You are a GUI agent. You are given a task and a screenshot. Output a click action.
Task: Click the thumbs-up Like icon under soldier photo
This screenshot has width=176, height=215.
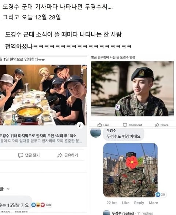click(x=100, y=125)
